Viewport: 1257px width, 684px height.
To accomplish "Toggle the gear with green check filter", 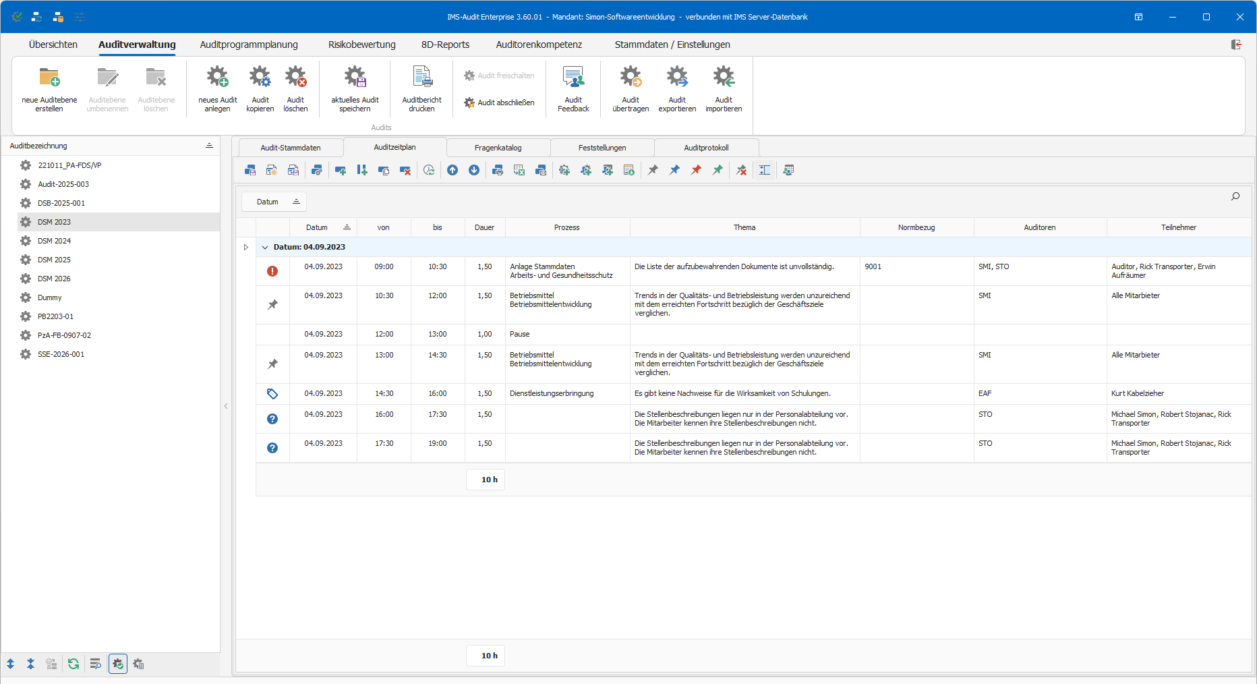I will (x=118, y=664).
